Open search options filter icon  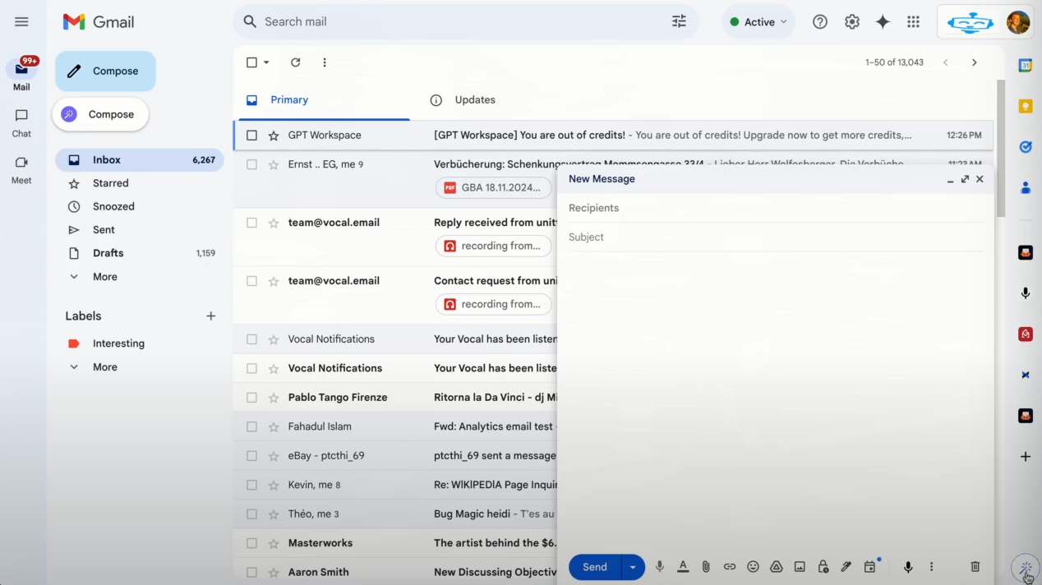[x=679, y=22]
